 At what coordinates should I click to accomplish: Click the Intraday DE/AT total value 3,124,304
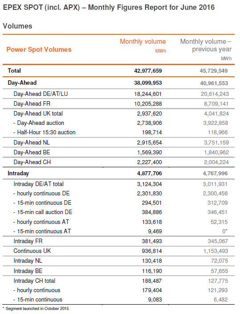(150, 184)
